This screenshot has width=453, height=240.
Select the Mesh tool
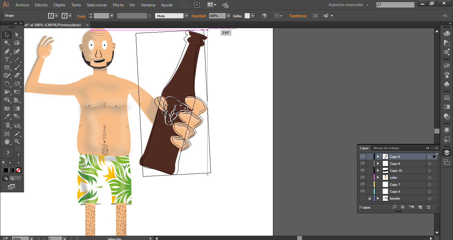[x=7, y=108]
